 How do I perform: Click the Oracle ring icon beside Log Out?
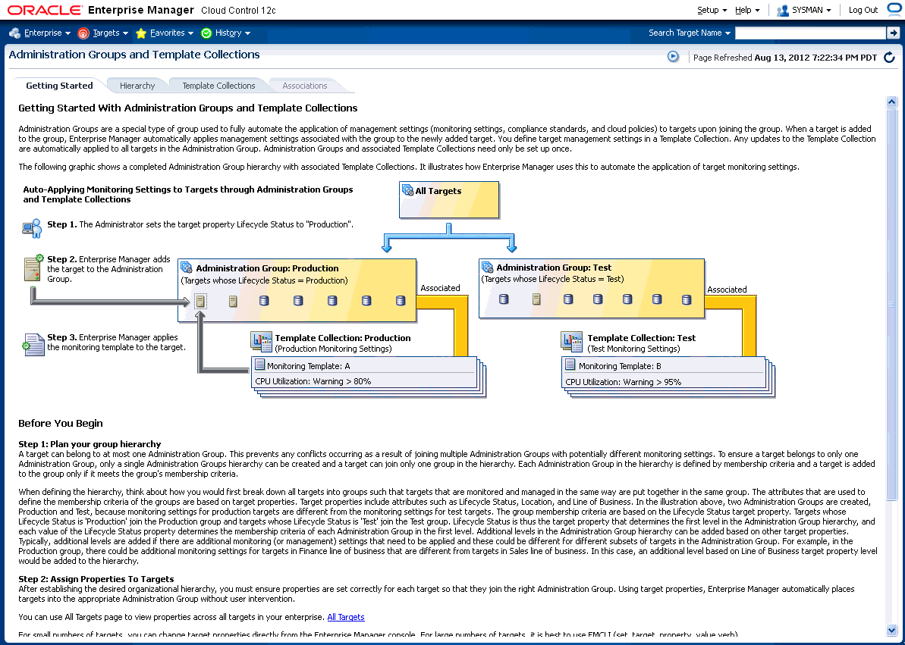point(894,9)
